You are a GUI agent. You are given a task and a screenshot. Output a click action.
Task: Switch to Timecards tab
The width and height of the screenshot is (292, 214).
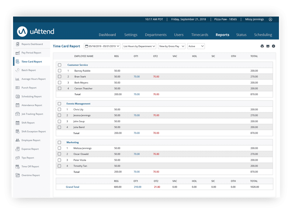pos(200,35)
